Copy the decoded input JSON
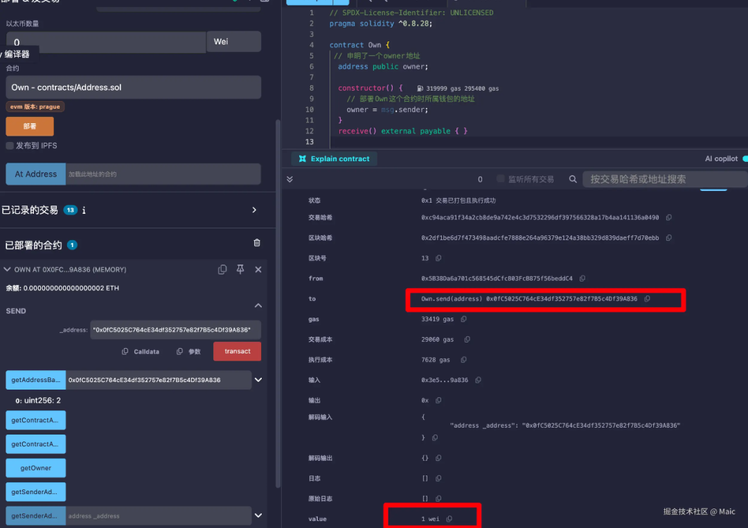Image resolution: width=748 pixels, height=528 pixels. tap(435, 437)
